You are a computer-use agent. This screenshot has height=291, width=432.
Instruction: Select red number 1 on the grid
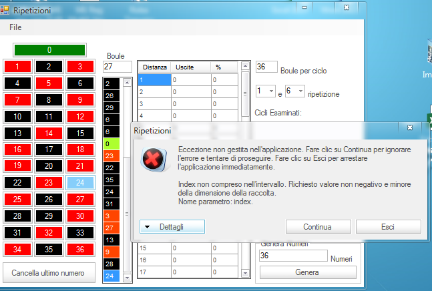[18, 66]
